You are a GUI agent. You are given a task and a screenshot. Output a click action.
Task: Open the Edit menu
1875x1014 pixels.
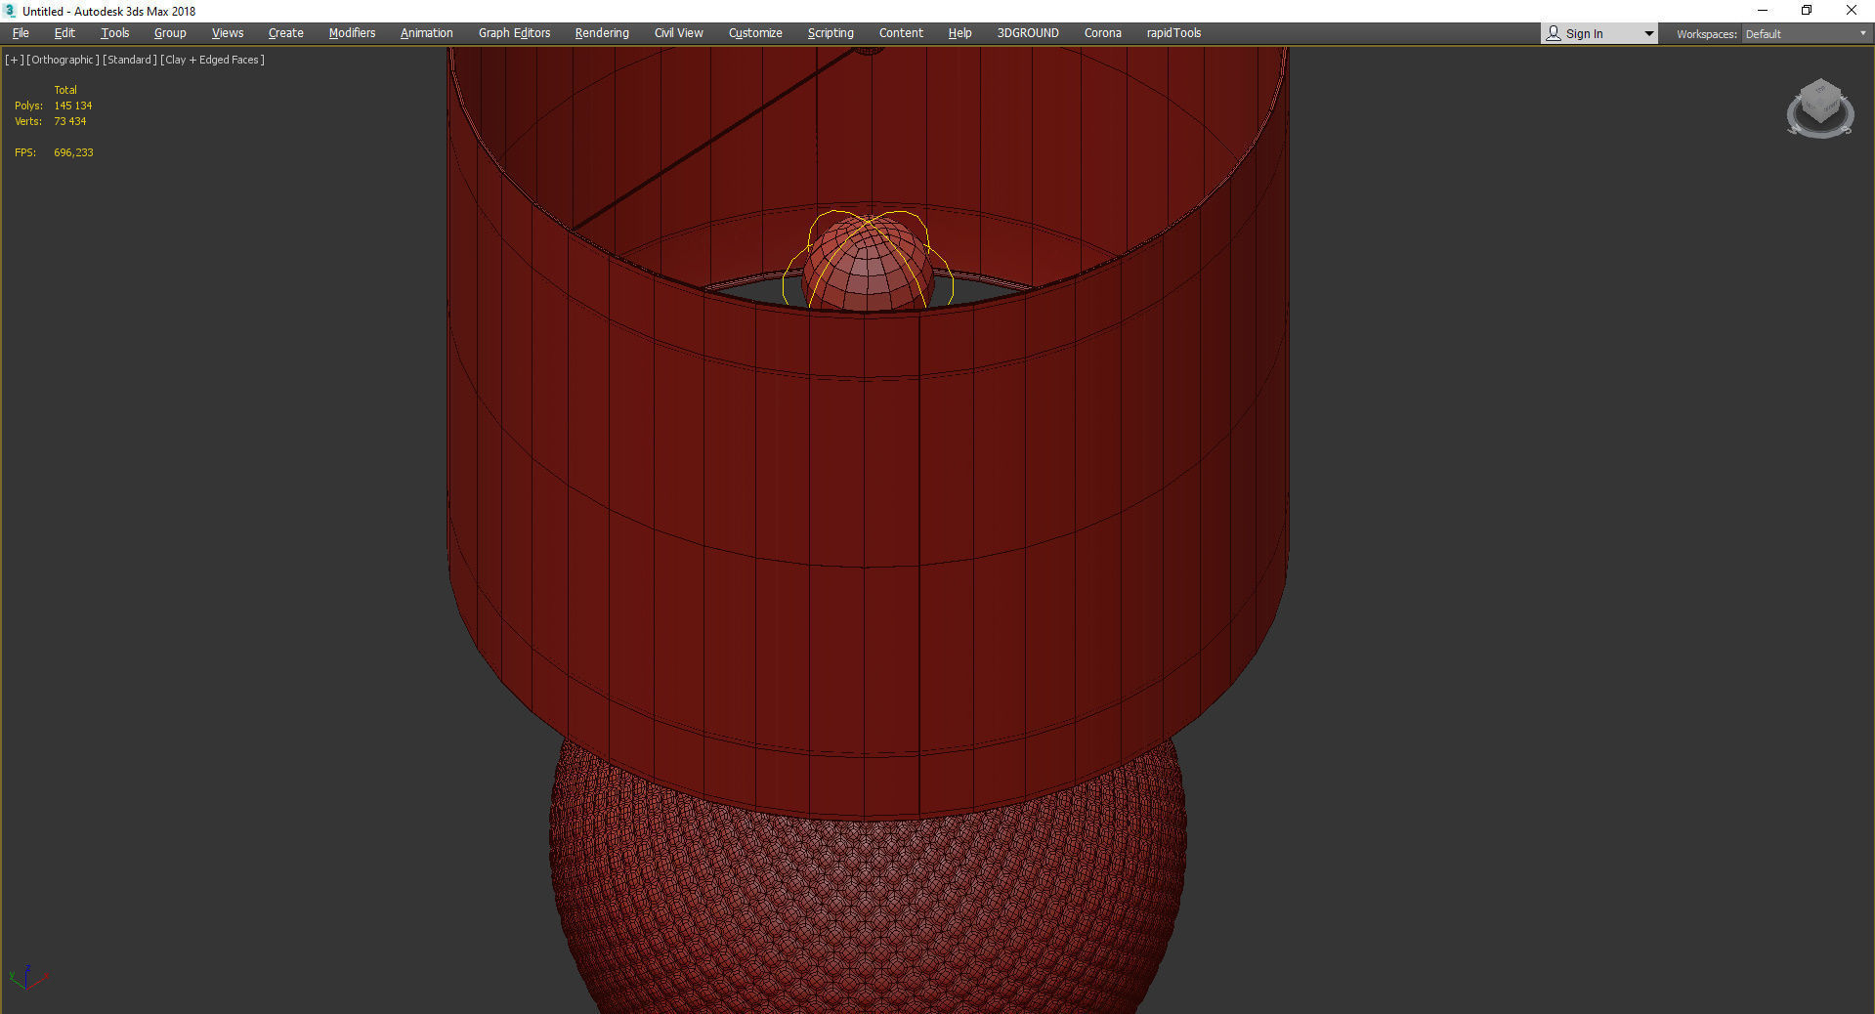pyautogui.click(x=64, y=33)
